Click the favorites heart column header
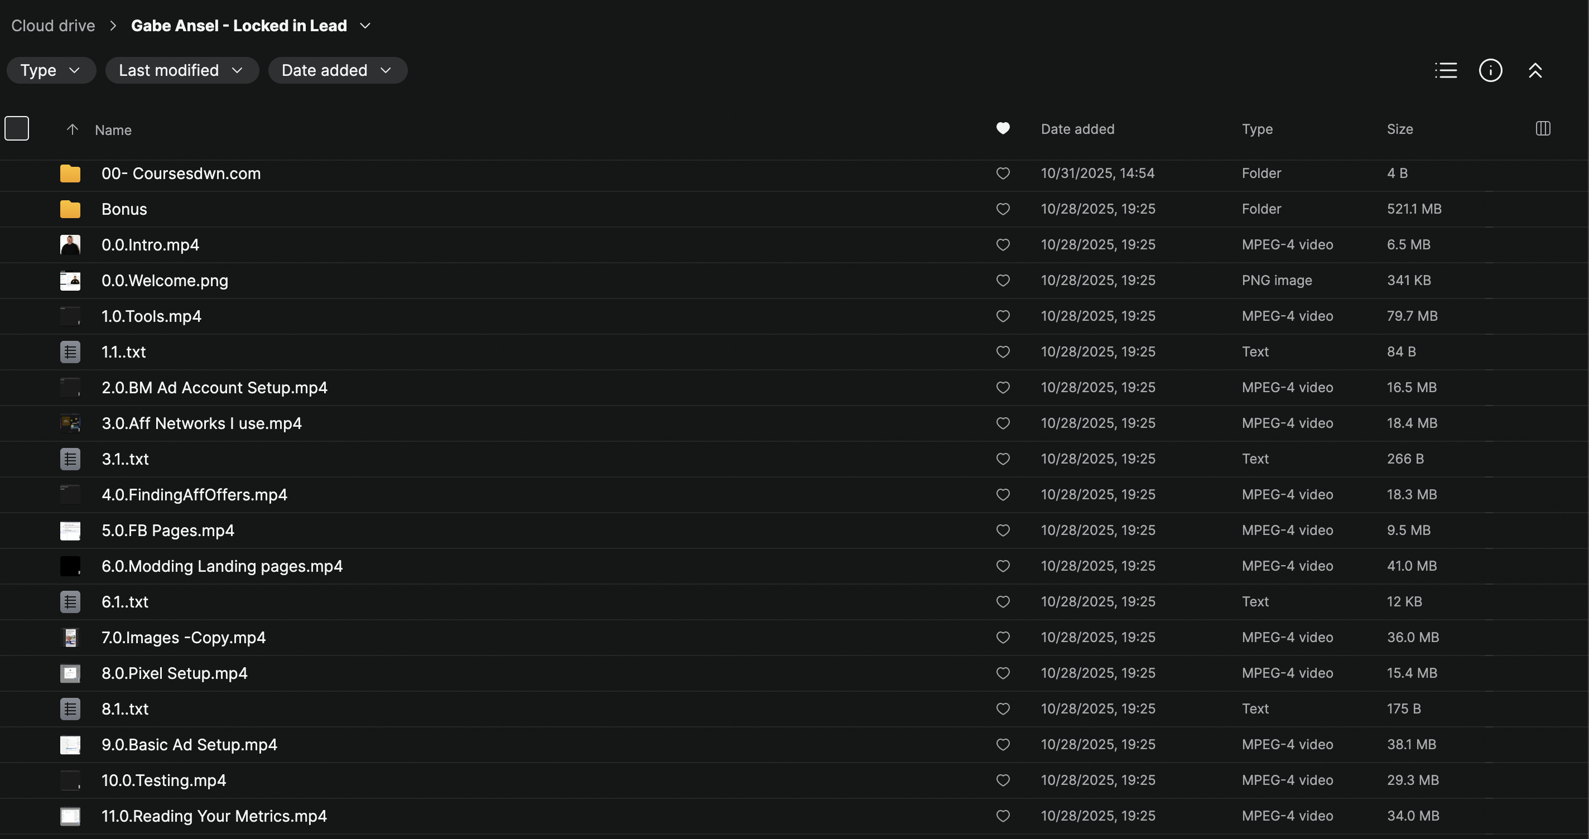The image size is (1589, 839). point(1003,128)
